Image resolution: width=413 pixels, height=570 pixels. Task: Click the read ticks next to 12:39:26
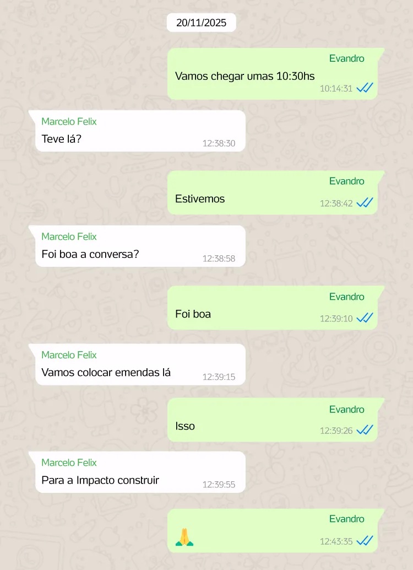(x=365, y=430)
